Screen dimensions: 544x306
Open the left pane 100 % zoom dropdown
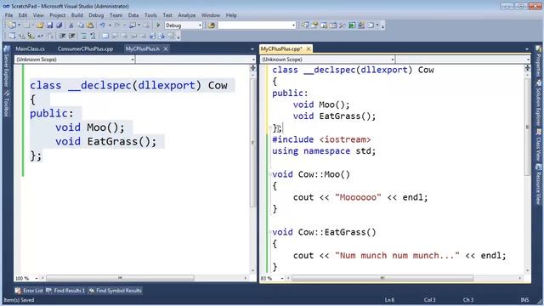(37, 278)
